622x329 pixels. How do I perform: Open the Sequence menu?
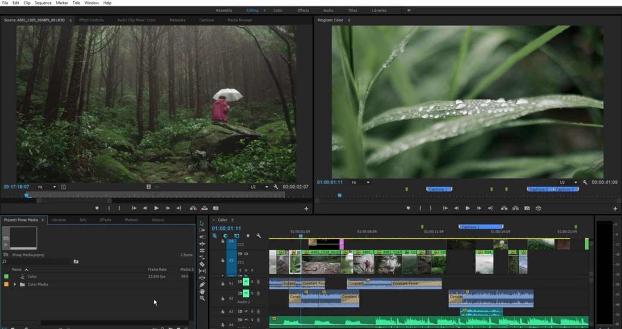coord(43,3)
